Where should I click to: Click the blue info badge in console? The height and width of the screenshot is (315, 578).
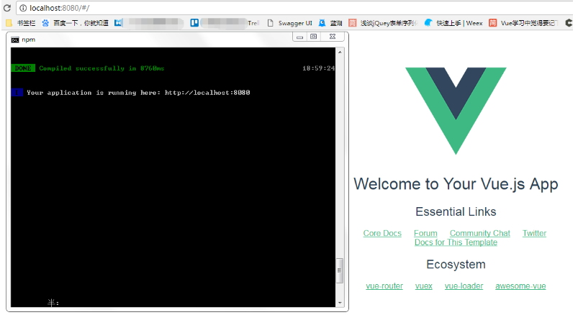[x=17, y=93]
